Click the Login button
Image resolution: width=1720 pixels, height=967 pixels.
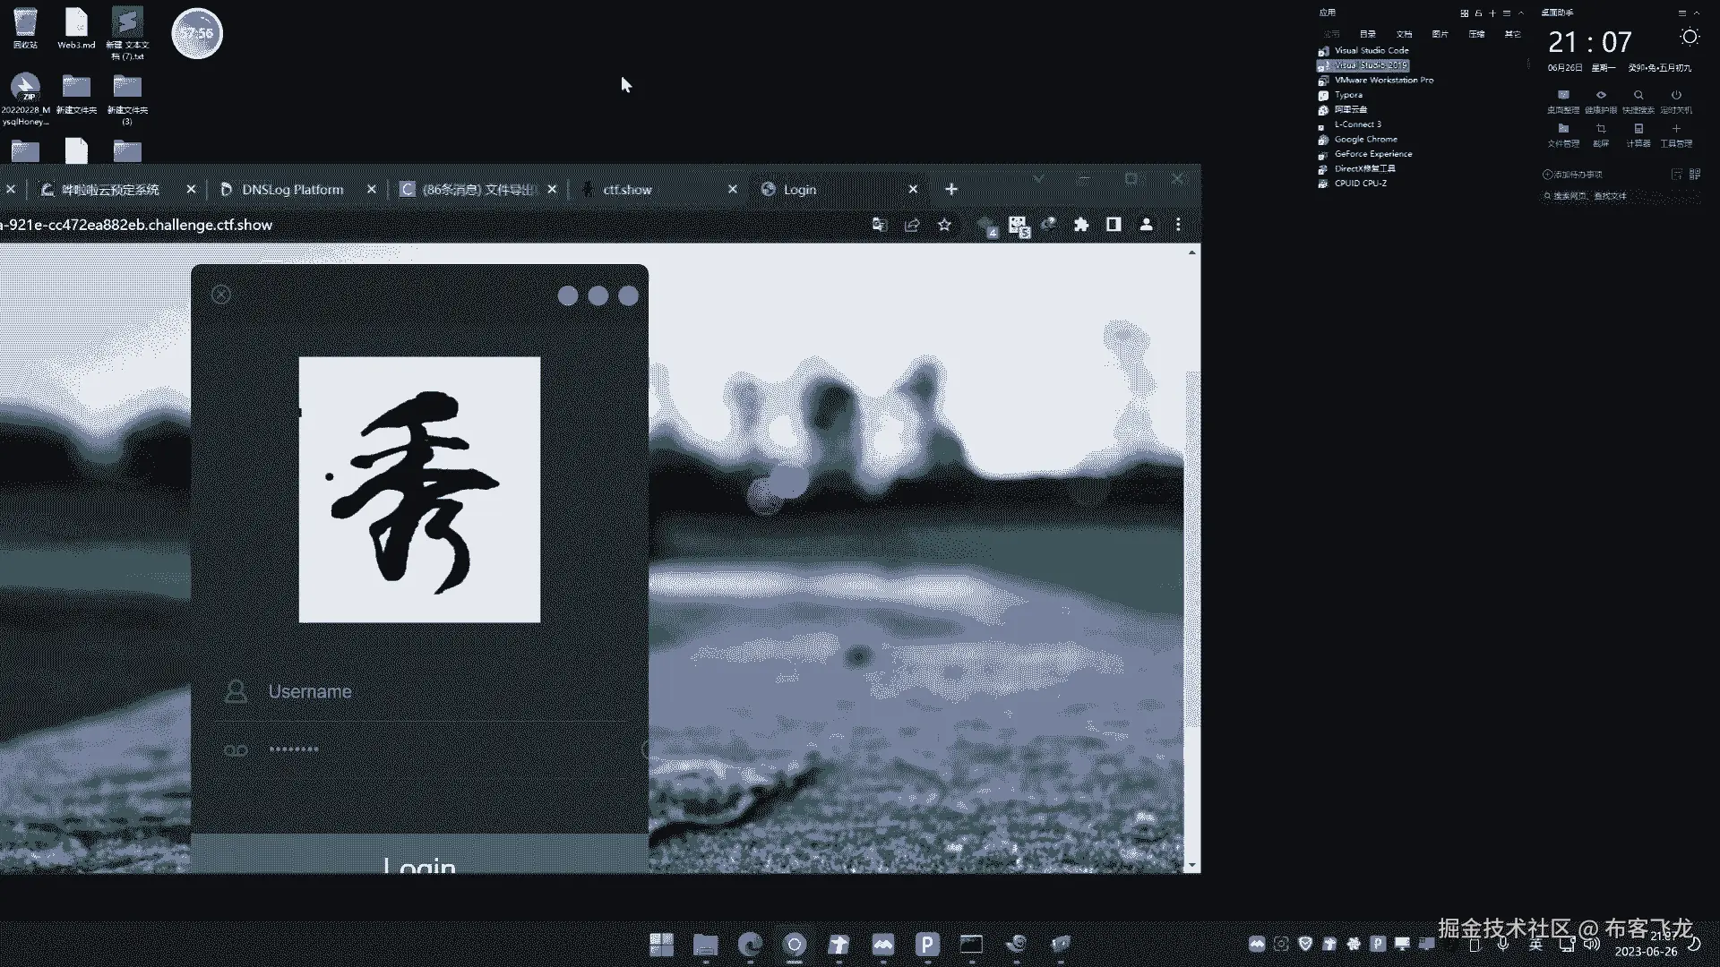click(419, 860)
